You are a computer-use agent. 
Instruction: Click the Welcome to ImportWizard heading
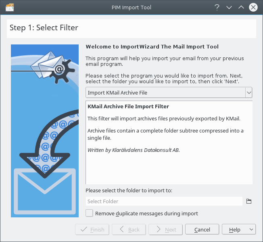click(x=152, y=46)
